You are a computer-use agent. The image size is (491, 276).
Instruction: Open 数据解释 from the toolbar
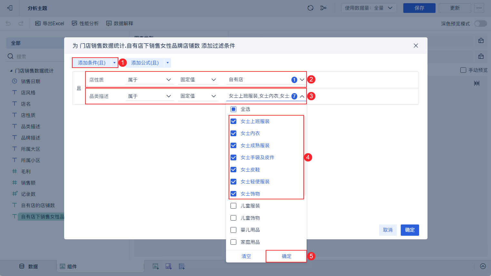(x=120, y=23)
